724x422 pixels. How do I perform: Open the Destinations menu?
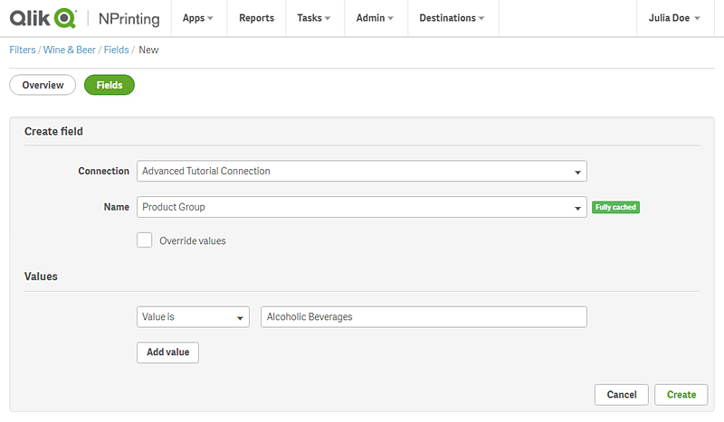(452, 18)
